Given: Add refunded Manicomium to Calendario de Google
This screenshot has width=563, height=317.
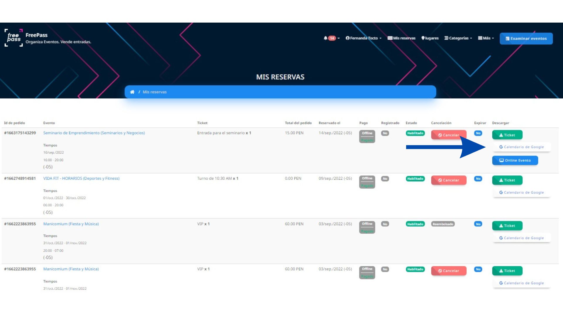Looking at the screenshot, I should point(521,238).
